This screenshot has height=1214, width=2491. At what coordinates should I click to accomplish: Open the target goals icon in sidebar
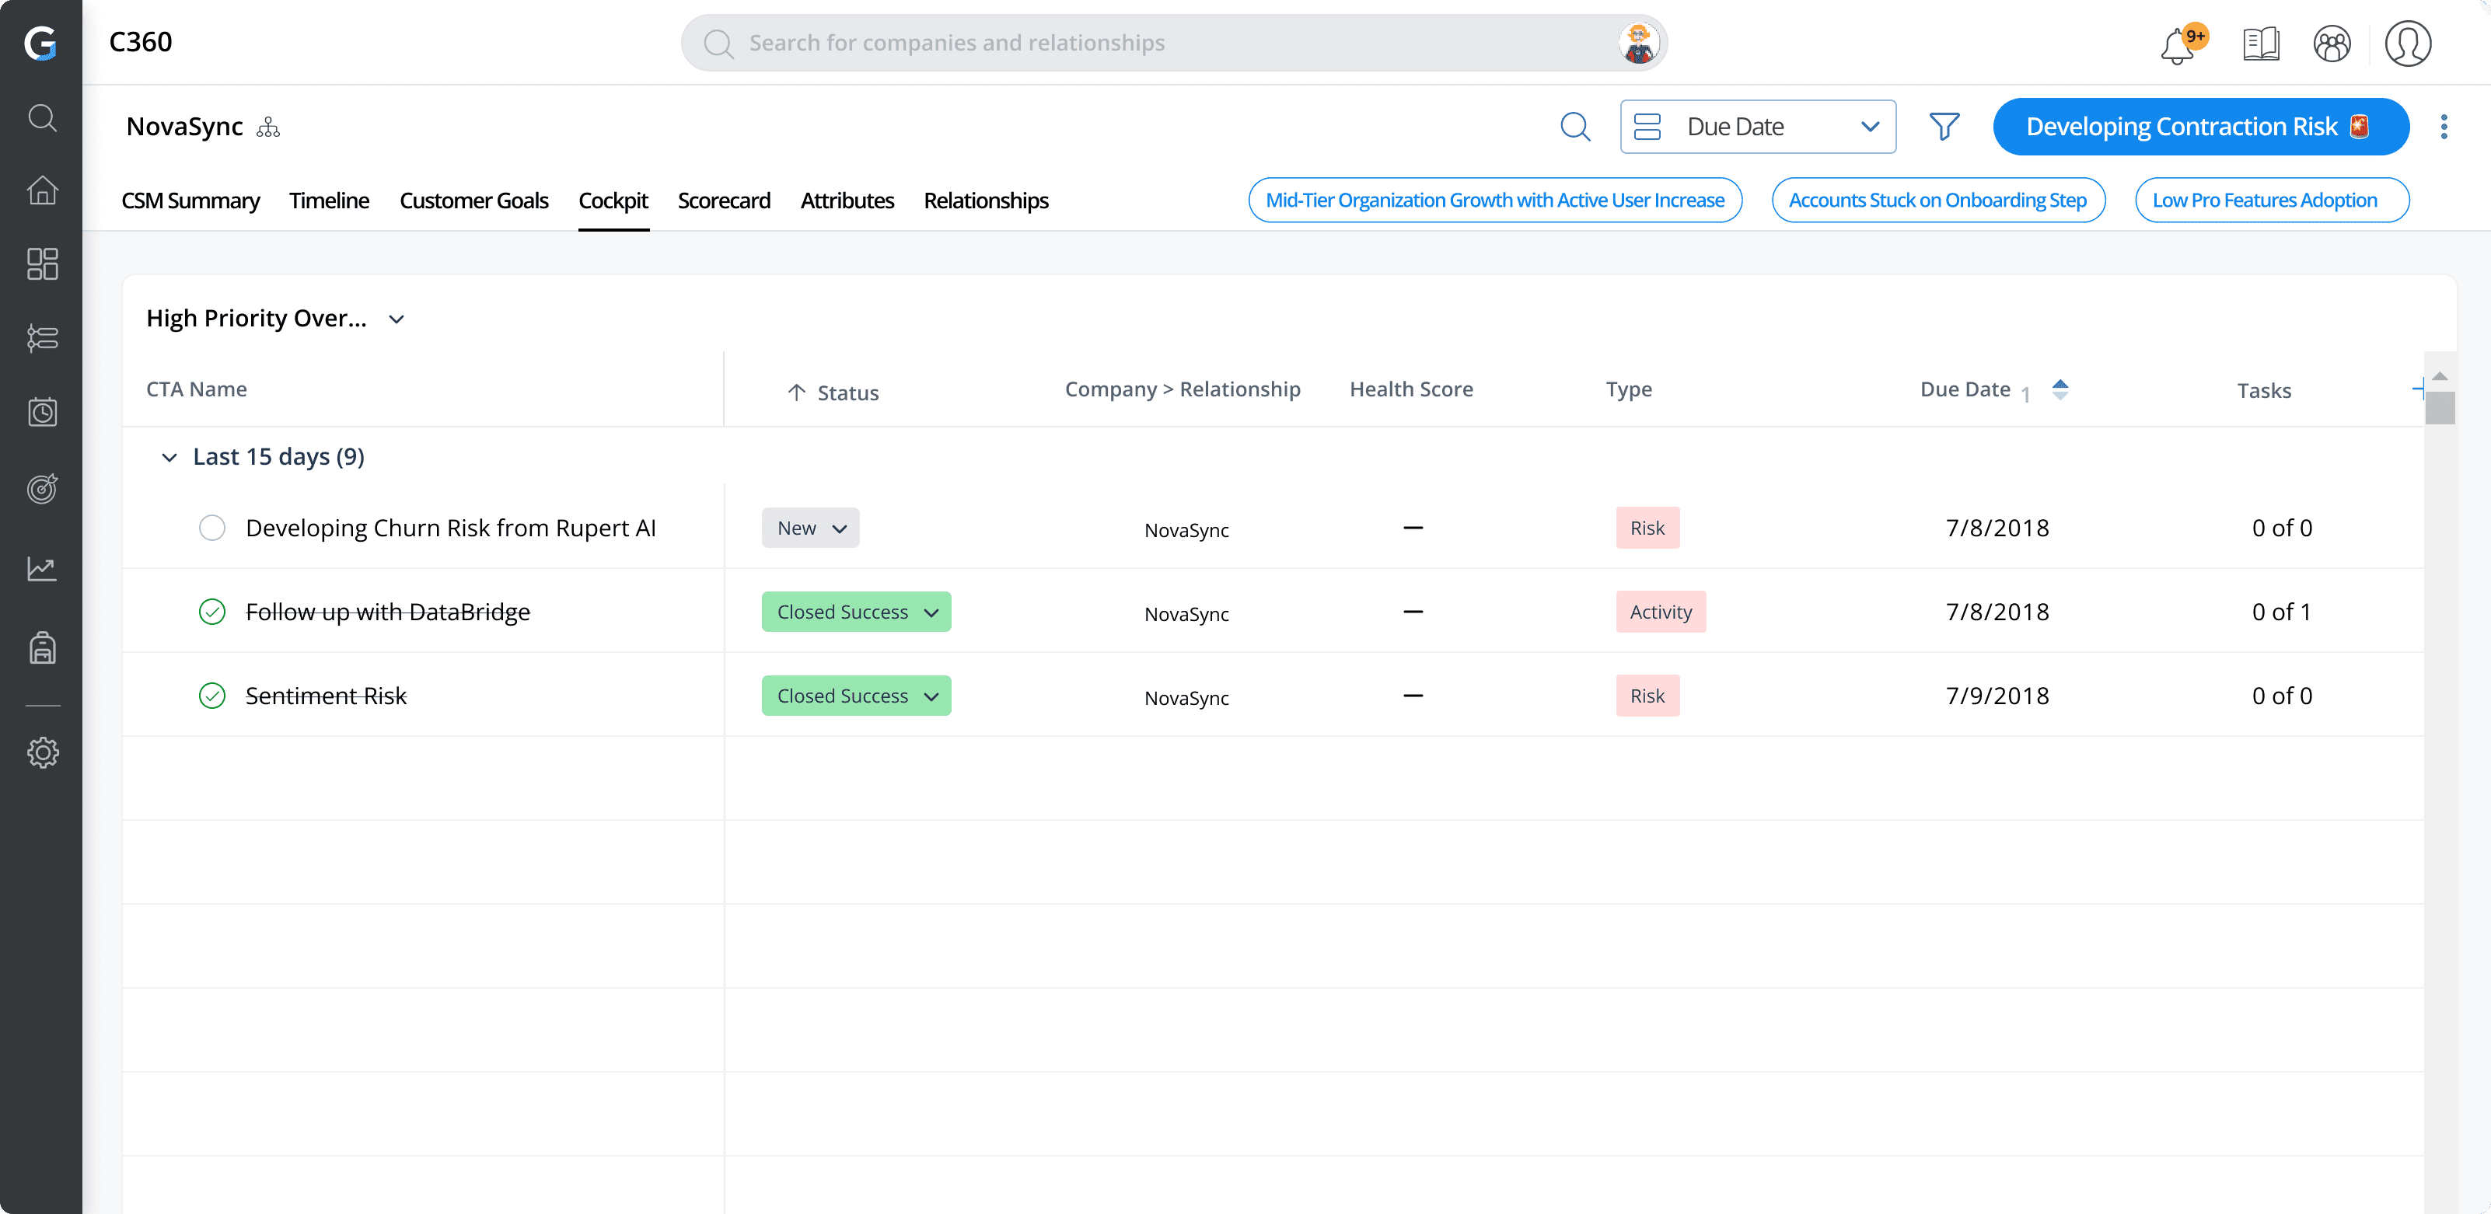[x=43, y=488]
